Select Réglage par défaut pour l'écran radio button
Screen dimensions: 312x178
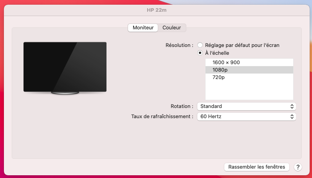[200, 45]
